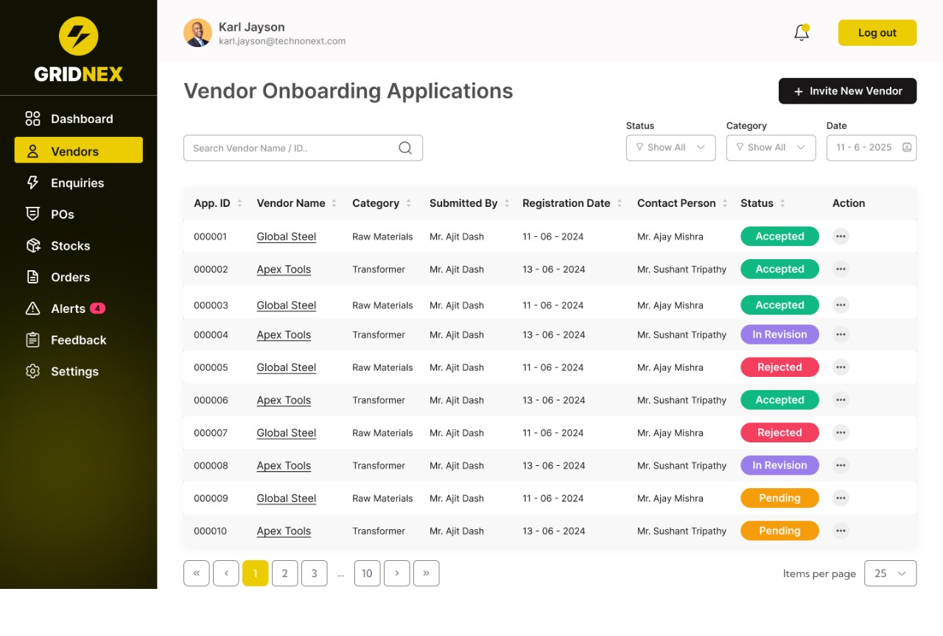Viewport: 943px width, 636px height.
Task: Open Alerts section in sidebar
Action: [x=68, y=309]
